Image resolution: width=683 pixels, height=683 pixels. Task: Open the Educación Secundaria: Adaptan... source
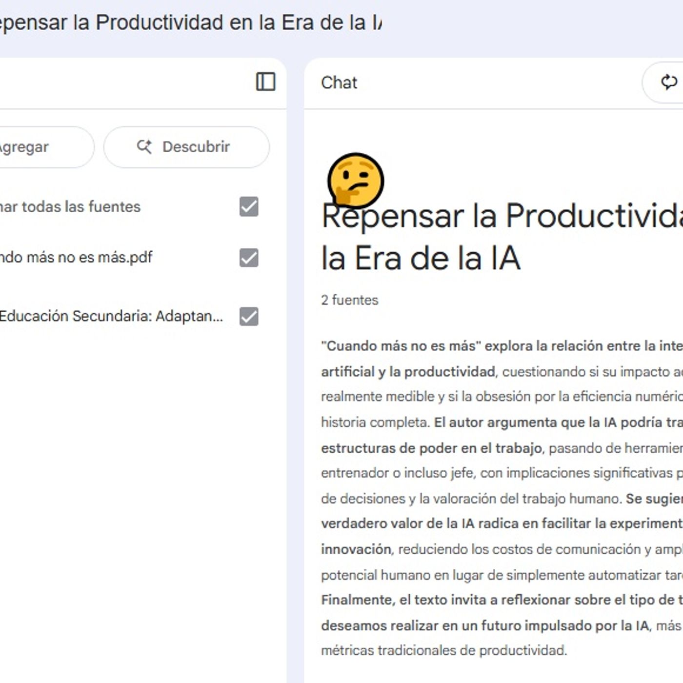point(111,316)
